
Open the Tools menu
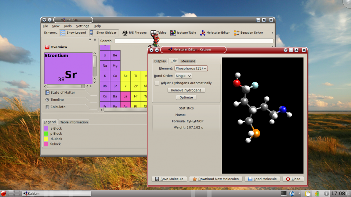pos(68,26)
